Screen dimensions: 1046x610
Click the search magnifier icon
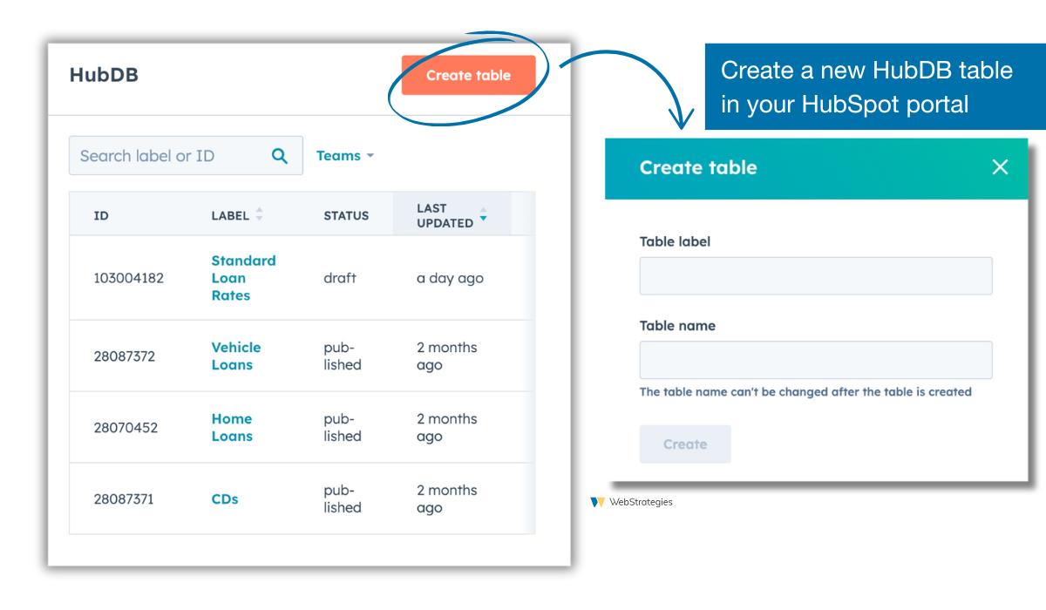(280, 156)
